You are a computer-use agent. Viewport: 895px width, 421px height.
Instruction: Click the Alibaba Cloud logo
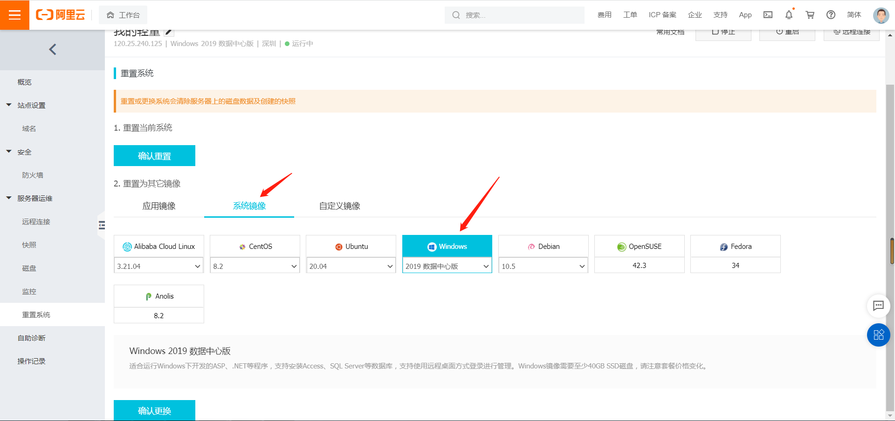[61, 15]
